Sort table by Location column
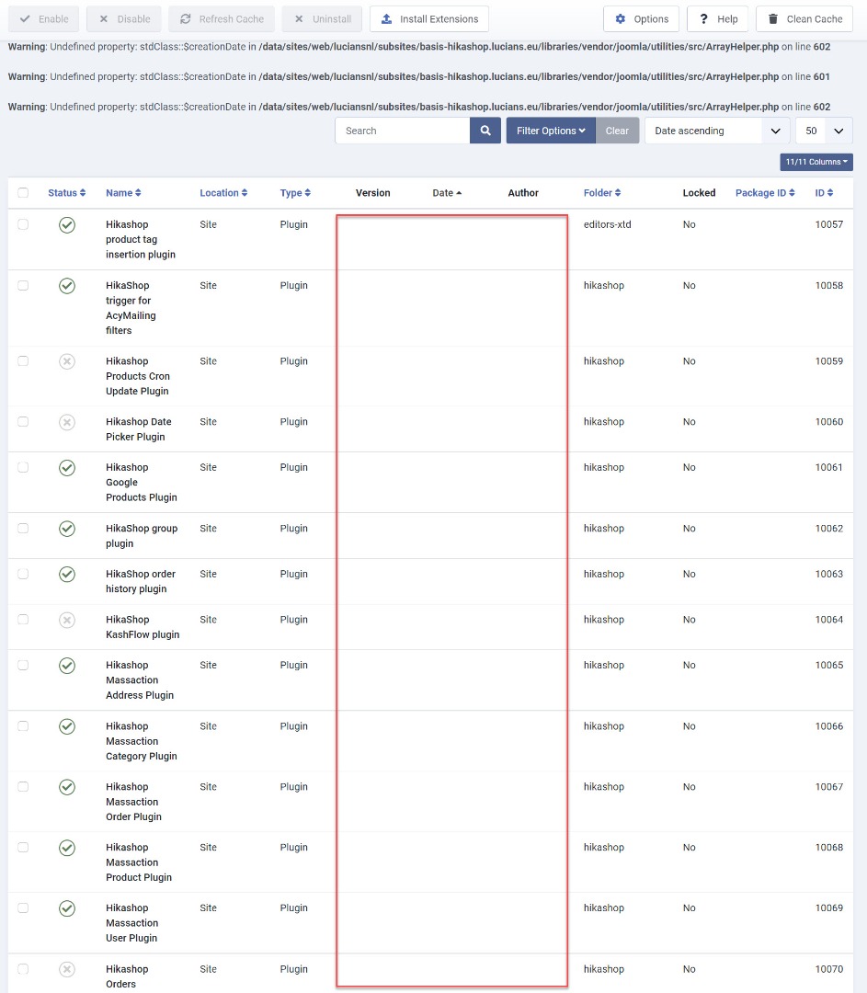 223,192
